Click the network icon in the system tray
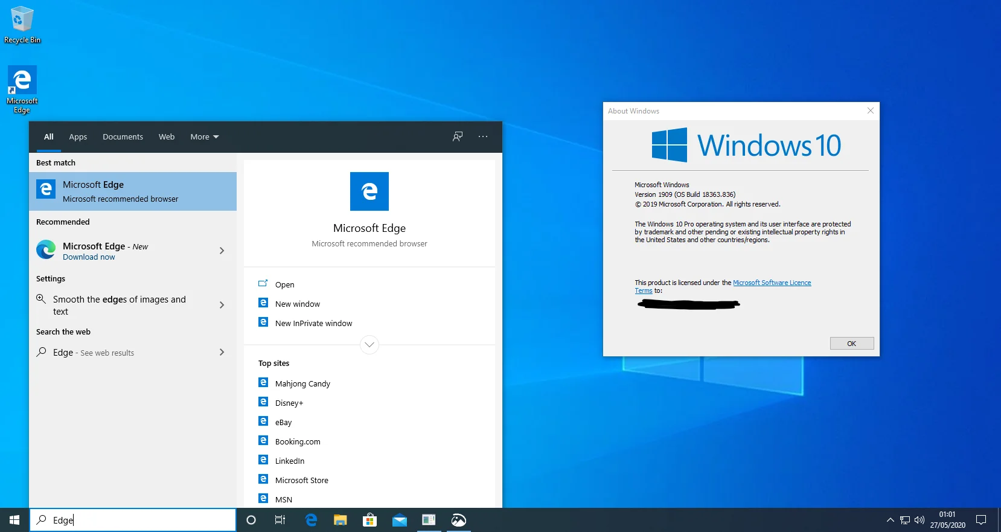This screenshot has width=1001, height=532. coord(905,520)
